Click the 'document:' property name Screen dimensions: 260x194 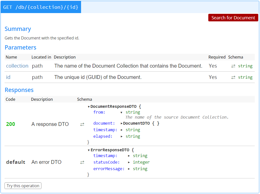point(104,123)
